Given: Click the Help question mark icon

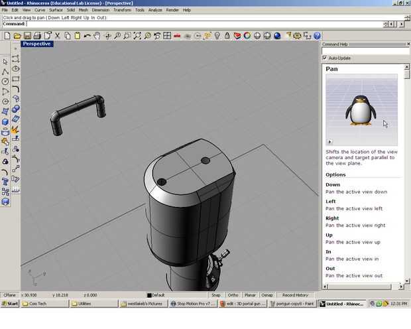Looking at the screenshot, I should point(318,36).
